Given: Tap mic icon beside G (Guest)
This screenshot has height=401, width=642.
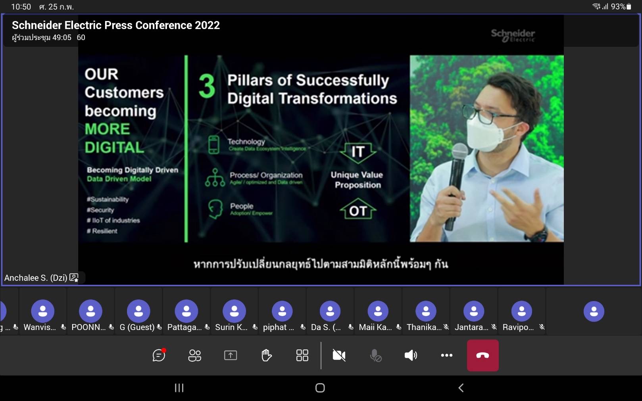Looking at the screenshot, I should 159,327.
